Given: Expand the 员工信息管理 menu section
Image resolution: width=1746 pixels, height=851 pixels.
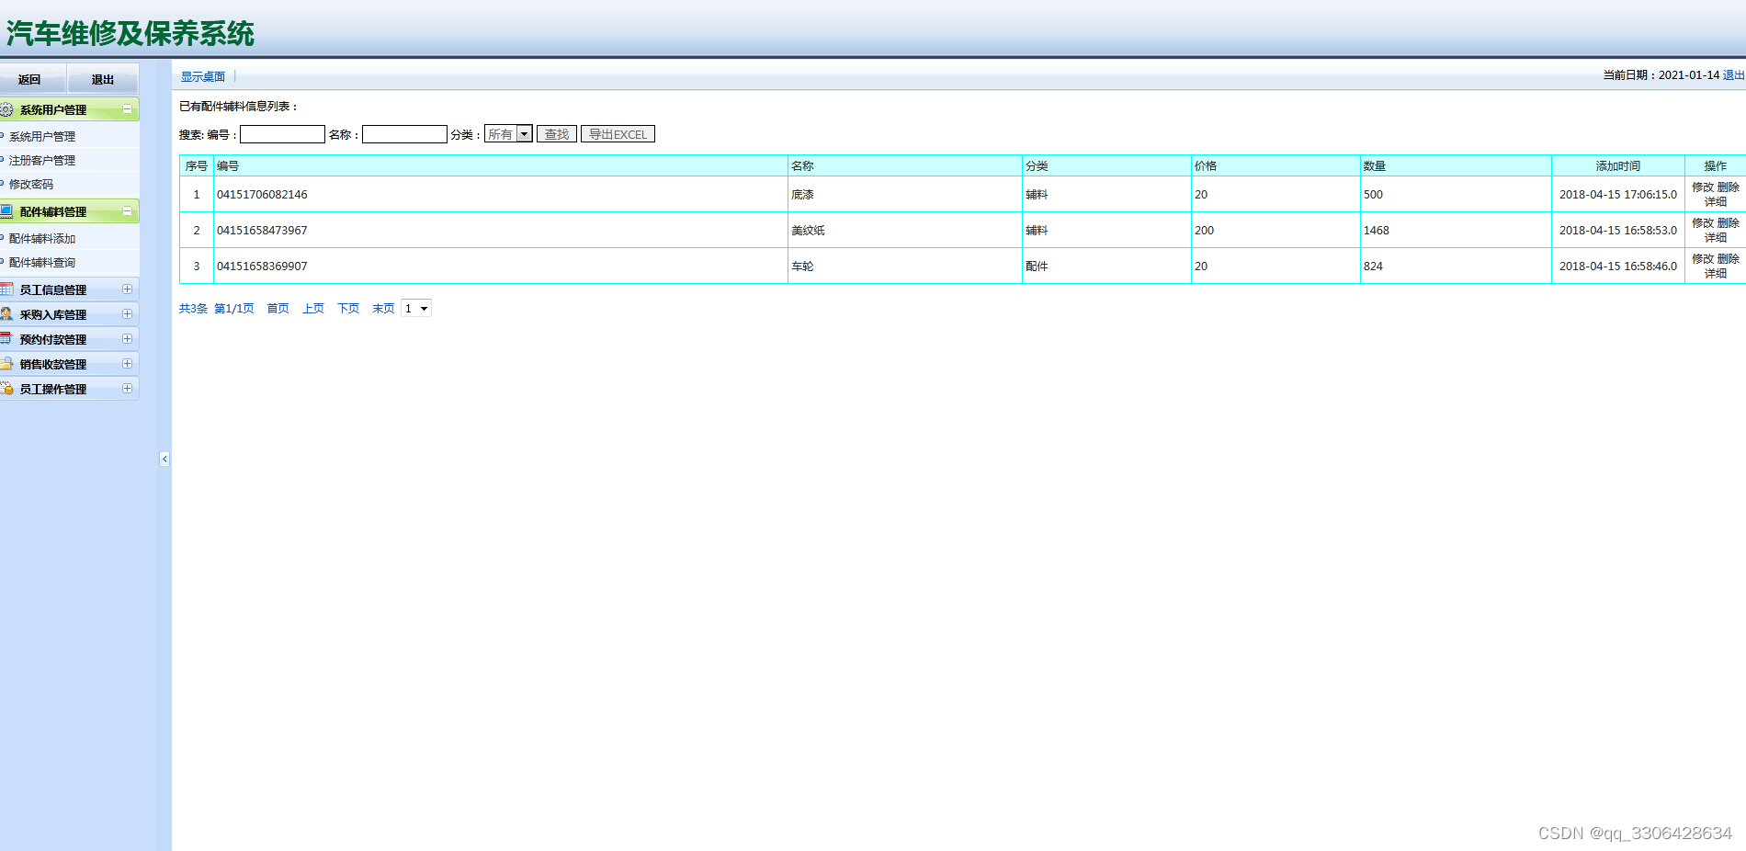Looking at the screenshot, I should [x=128, y=289].
